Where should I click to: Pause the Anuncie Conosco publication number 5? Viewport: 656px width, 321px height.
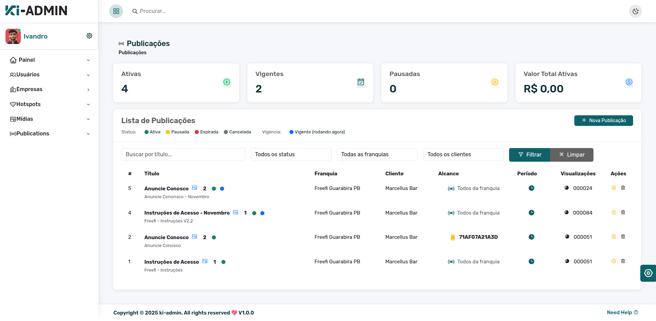pyautogui.click(x=614, y=188)
